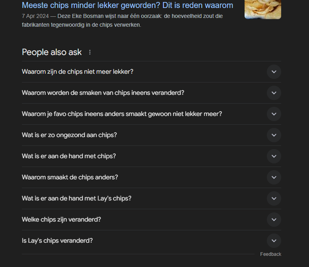Expand chevron for 'Waarom smaakt de chips anders?'
309x267 pixels.
pos(274,177)
